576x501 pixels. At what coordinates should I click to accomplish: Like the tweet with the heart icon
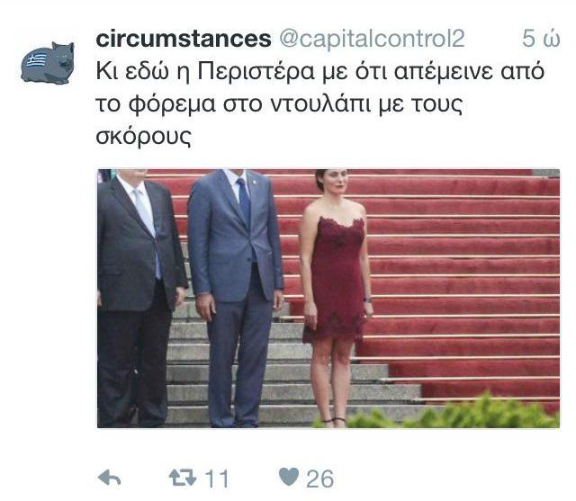coord(289,477)
